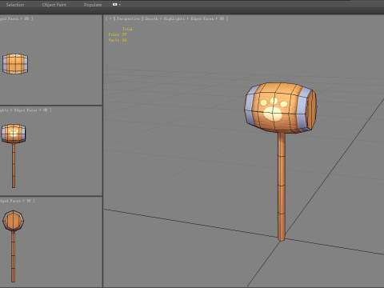This screenshot has height=288, width=384.
Task: Select octagonal hammer head in lower small viewport
Action: click(13, 221)
